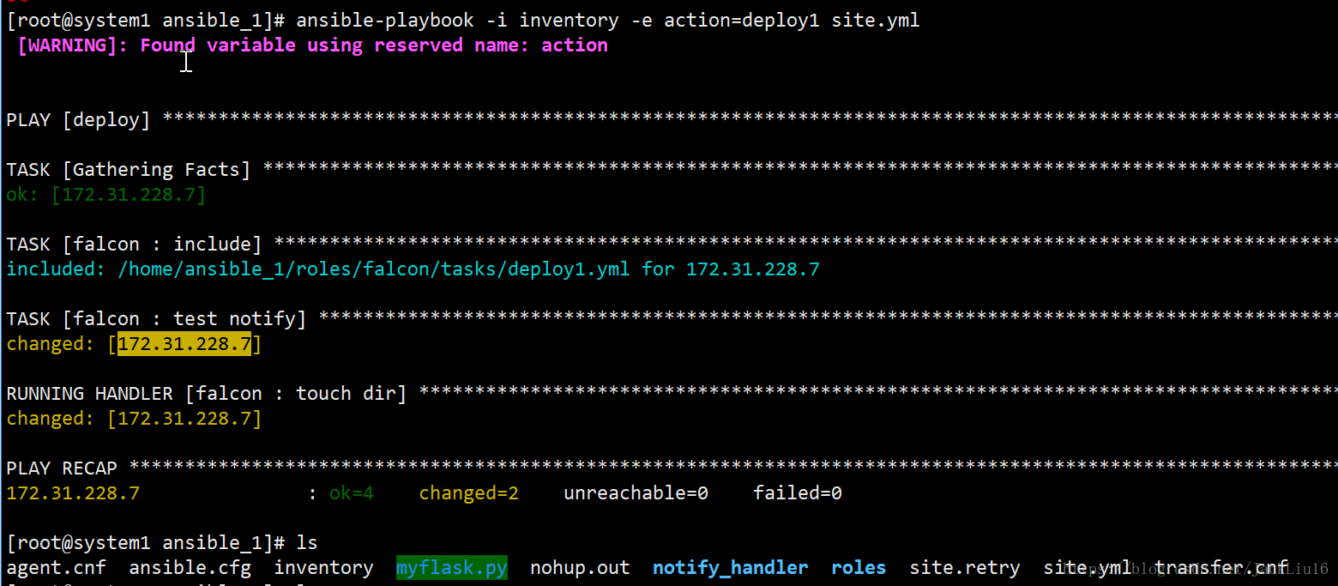1338x586 pixels.
Task: Click the ansible.cfg file name
Action: pos(190,568)
